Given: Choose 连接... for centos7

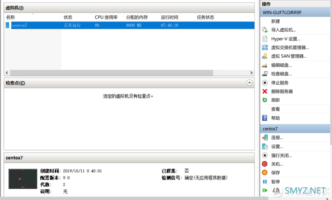Looking at the screenshot, I should point(277,137).
